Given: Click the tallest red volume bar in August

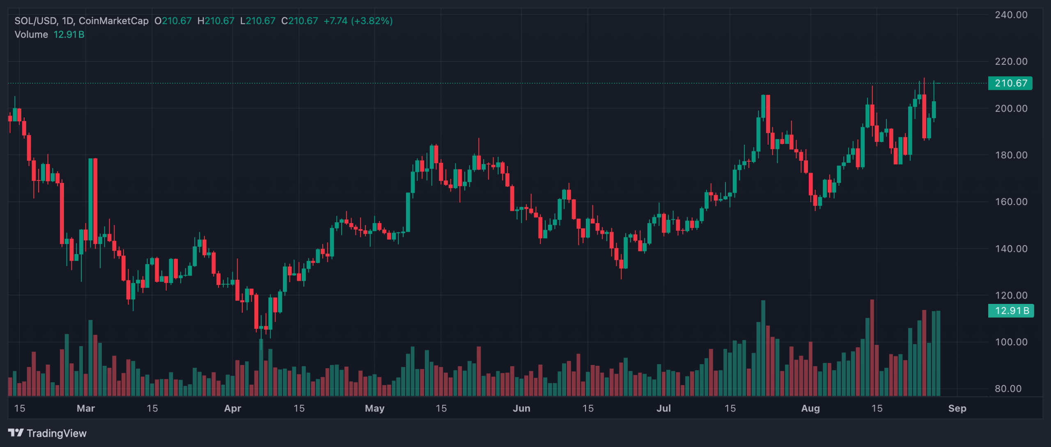Looking at the screenshot, I should click(872, 348).
